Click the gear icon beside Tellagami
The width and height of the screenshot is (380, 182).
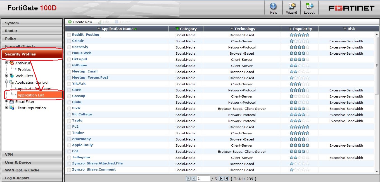(69, 157)
